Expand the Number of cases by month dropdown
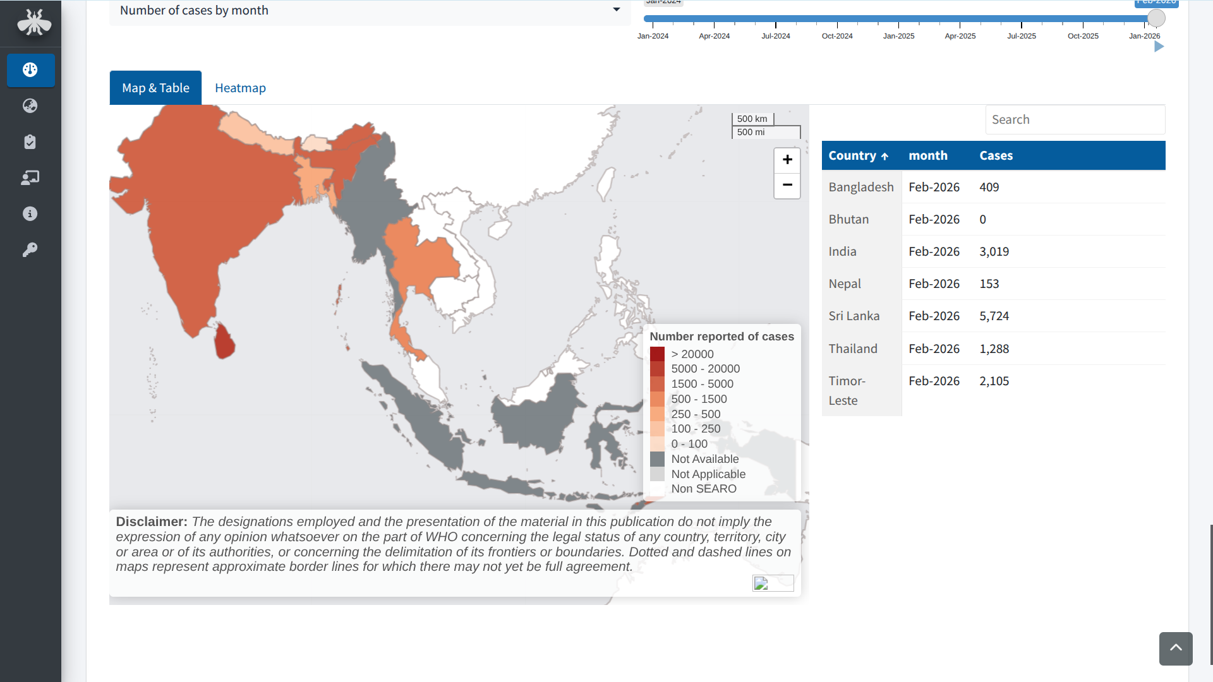 (x=370, y=11)
